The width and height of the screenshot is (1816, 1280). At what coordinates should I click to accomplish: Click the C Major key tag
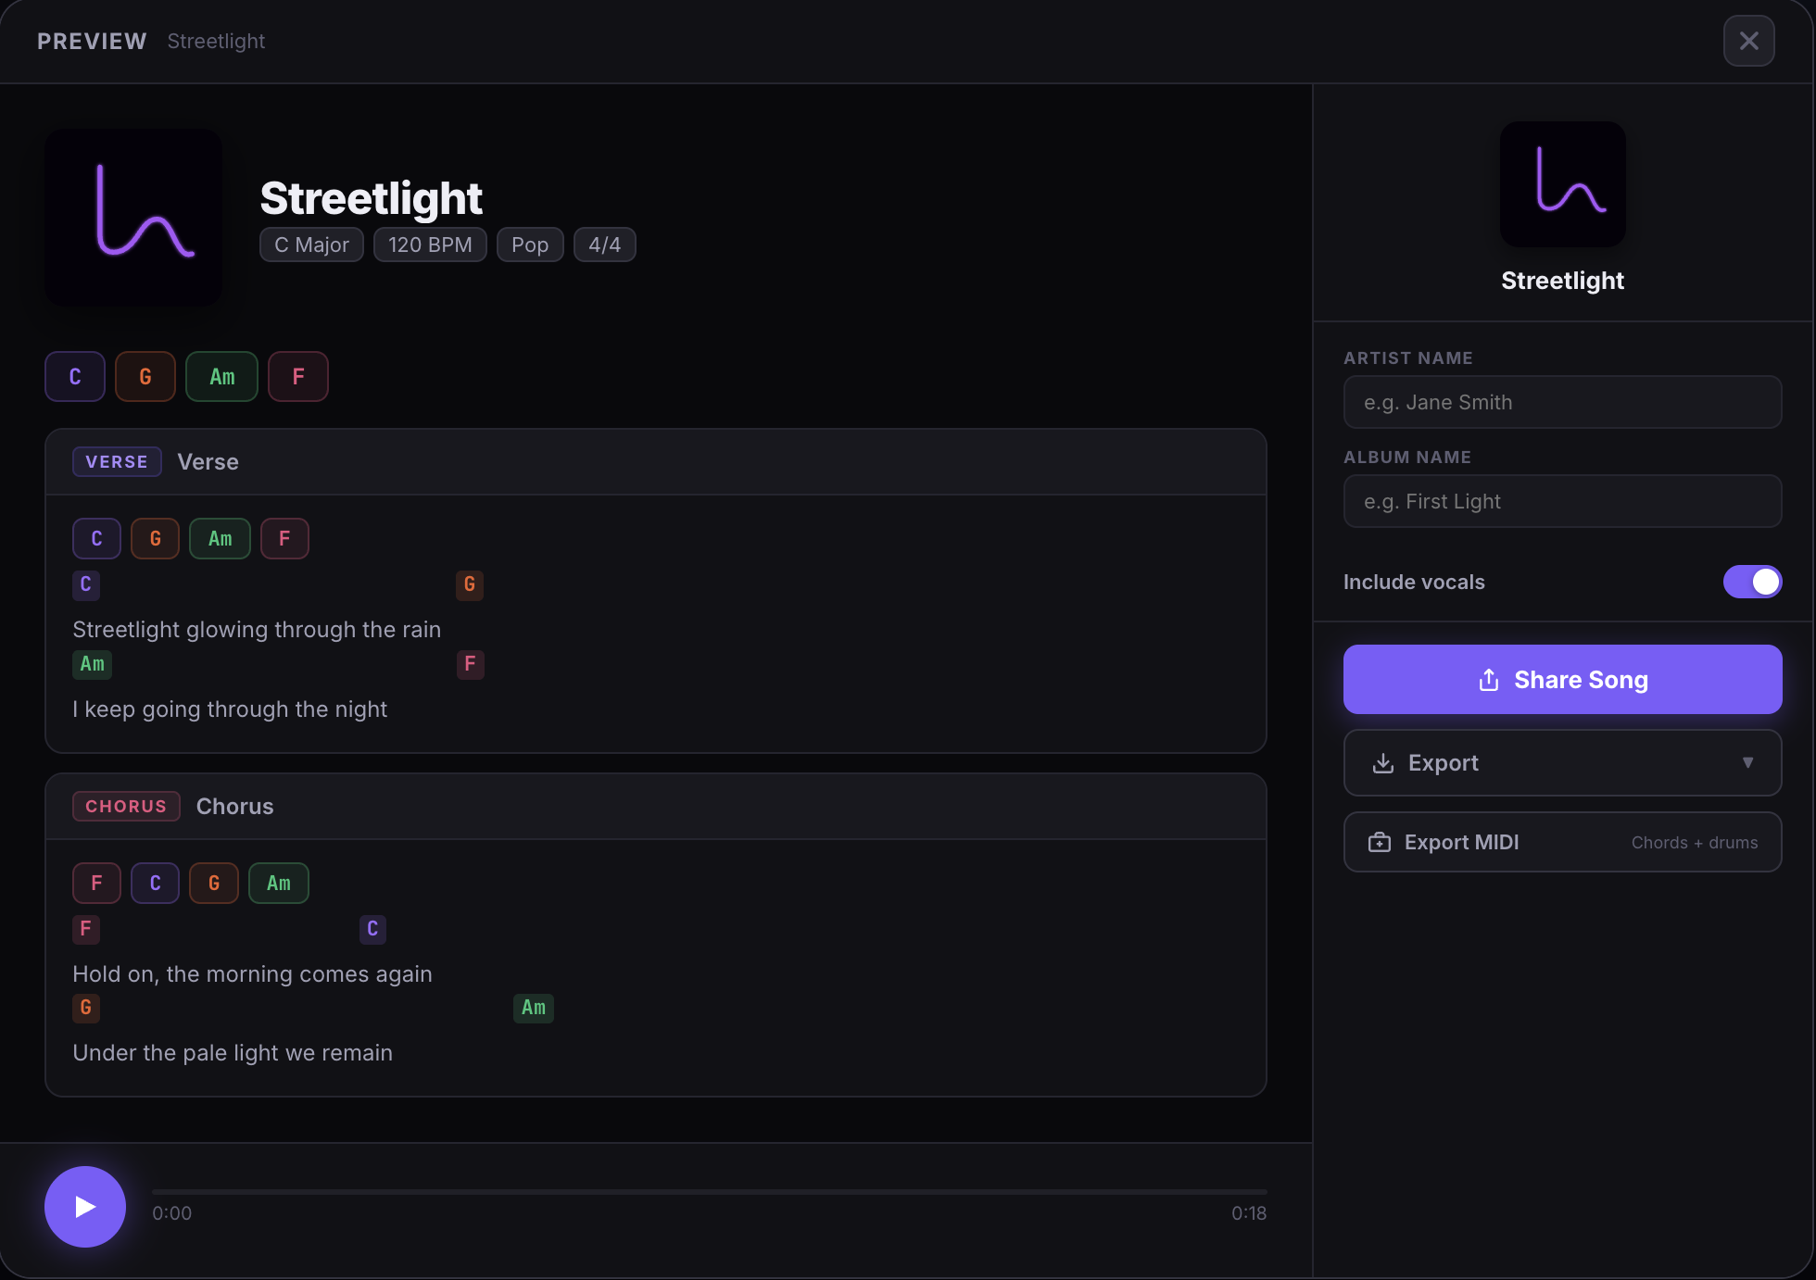(311, 245)
